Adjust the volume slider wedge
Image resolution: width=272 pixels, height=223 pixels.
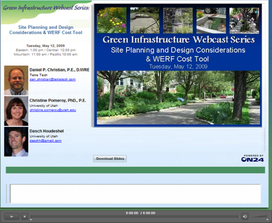coord(259,216)
